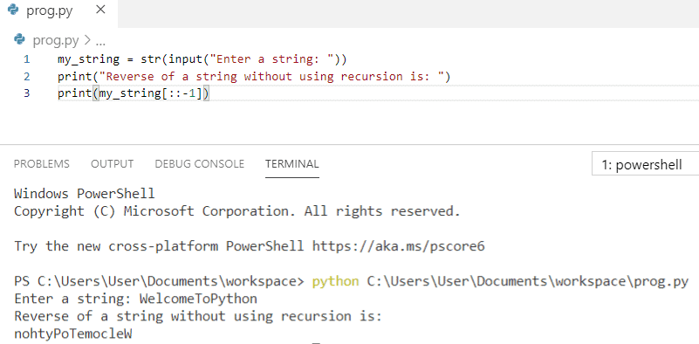Close the prog.py editor tab
The height and width of the screenshot is (344, 699).
click(100, 10)
